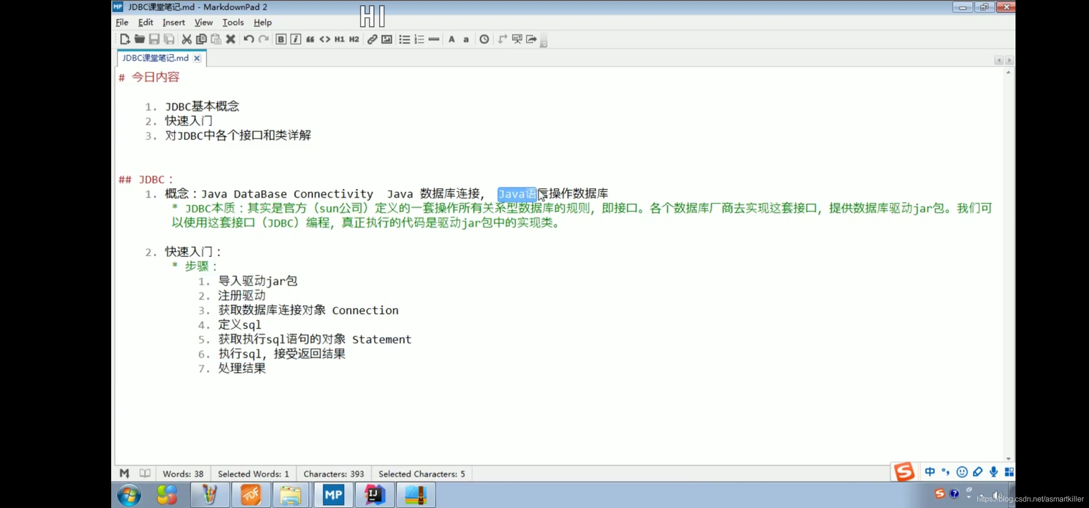
Task: Apply Heading 1 with the H1 icon
Action: pos(339,40)
